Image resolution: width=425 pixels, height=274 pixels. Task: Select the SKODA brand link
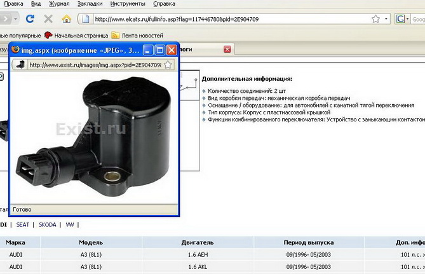(x=47, y=224)
